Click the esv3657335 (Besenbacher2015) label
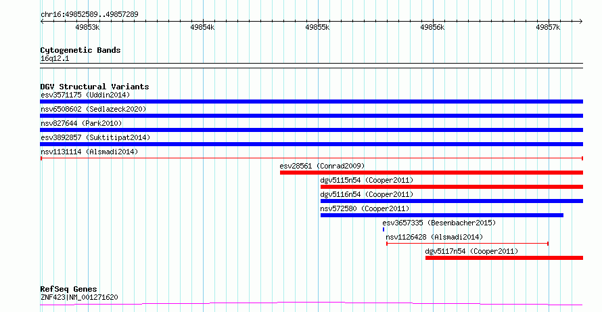 click(439, 223)
